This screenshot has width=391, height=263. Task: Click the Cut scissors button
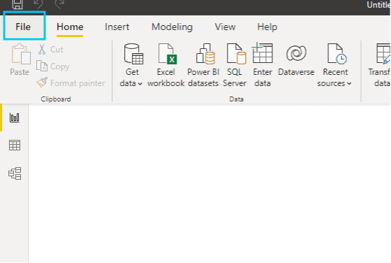pos(51,49)
